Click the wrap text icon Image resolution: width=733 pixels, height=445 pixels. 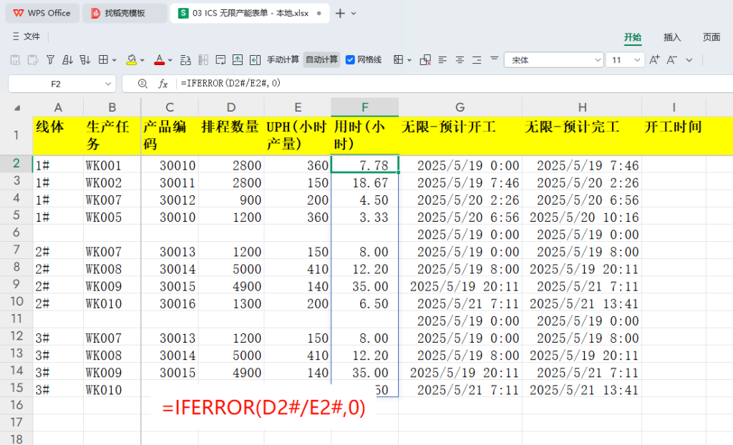click(220, 60)
